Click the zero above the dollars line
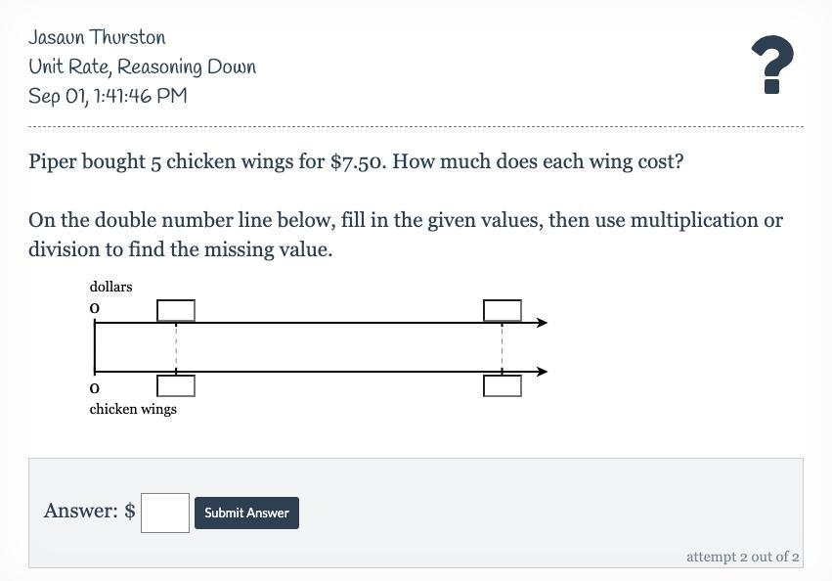 click(95, 308)
